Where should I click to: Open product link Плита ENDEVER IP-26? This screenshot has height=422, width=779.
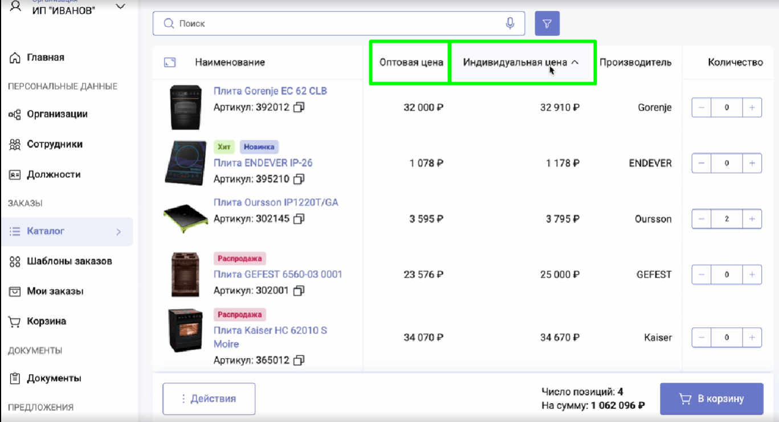[263, 163]
